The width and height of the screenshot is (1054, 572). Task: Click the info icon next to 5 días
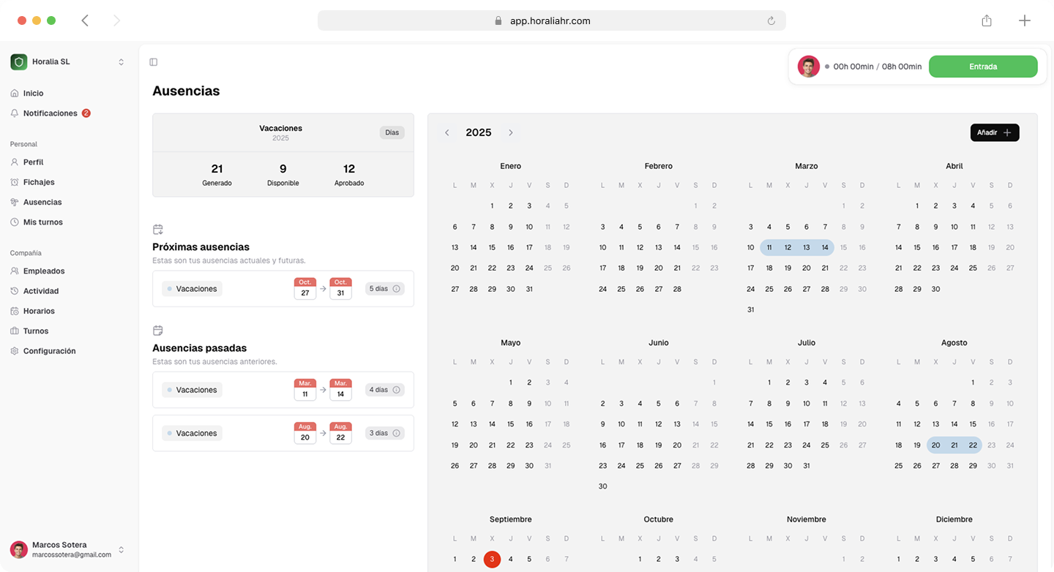click(397, 289)
